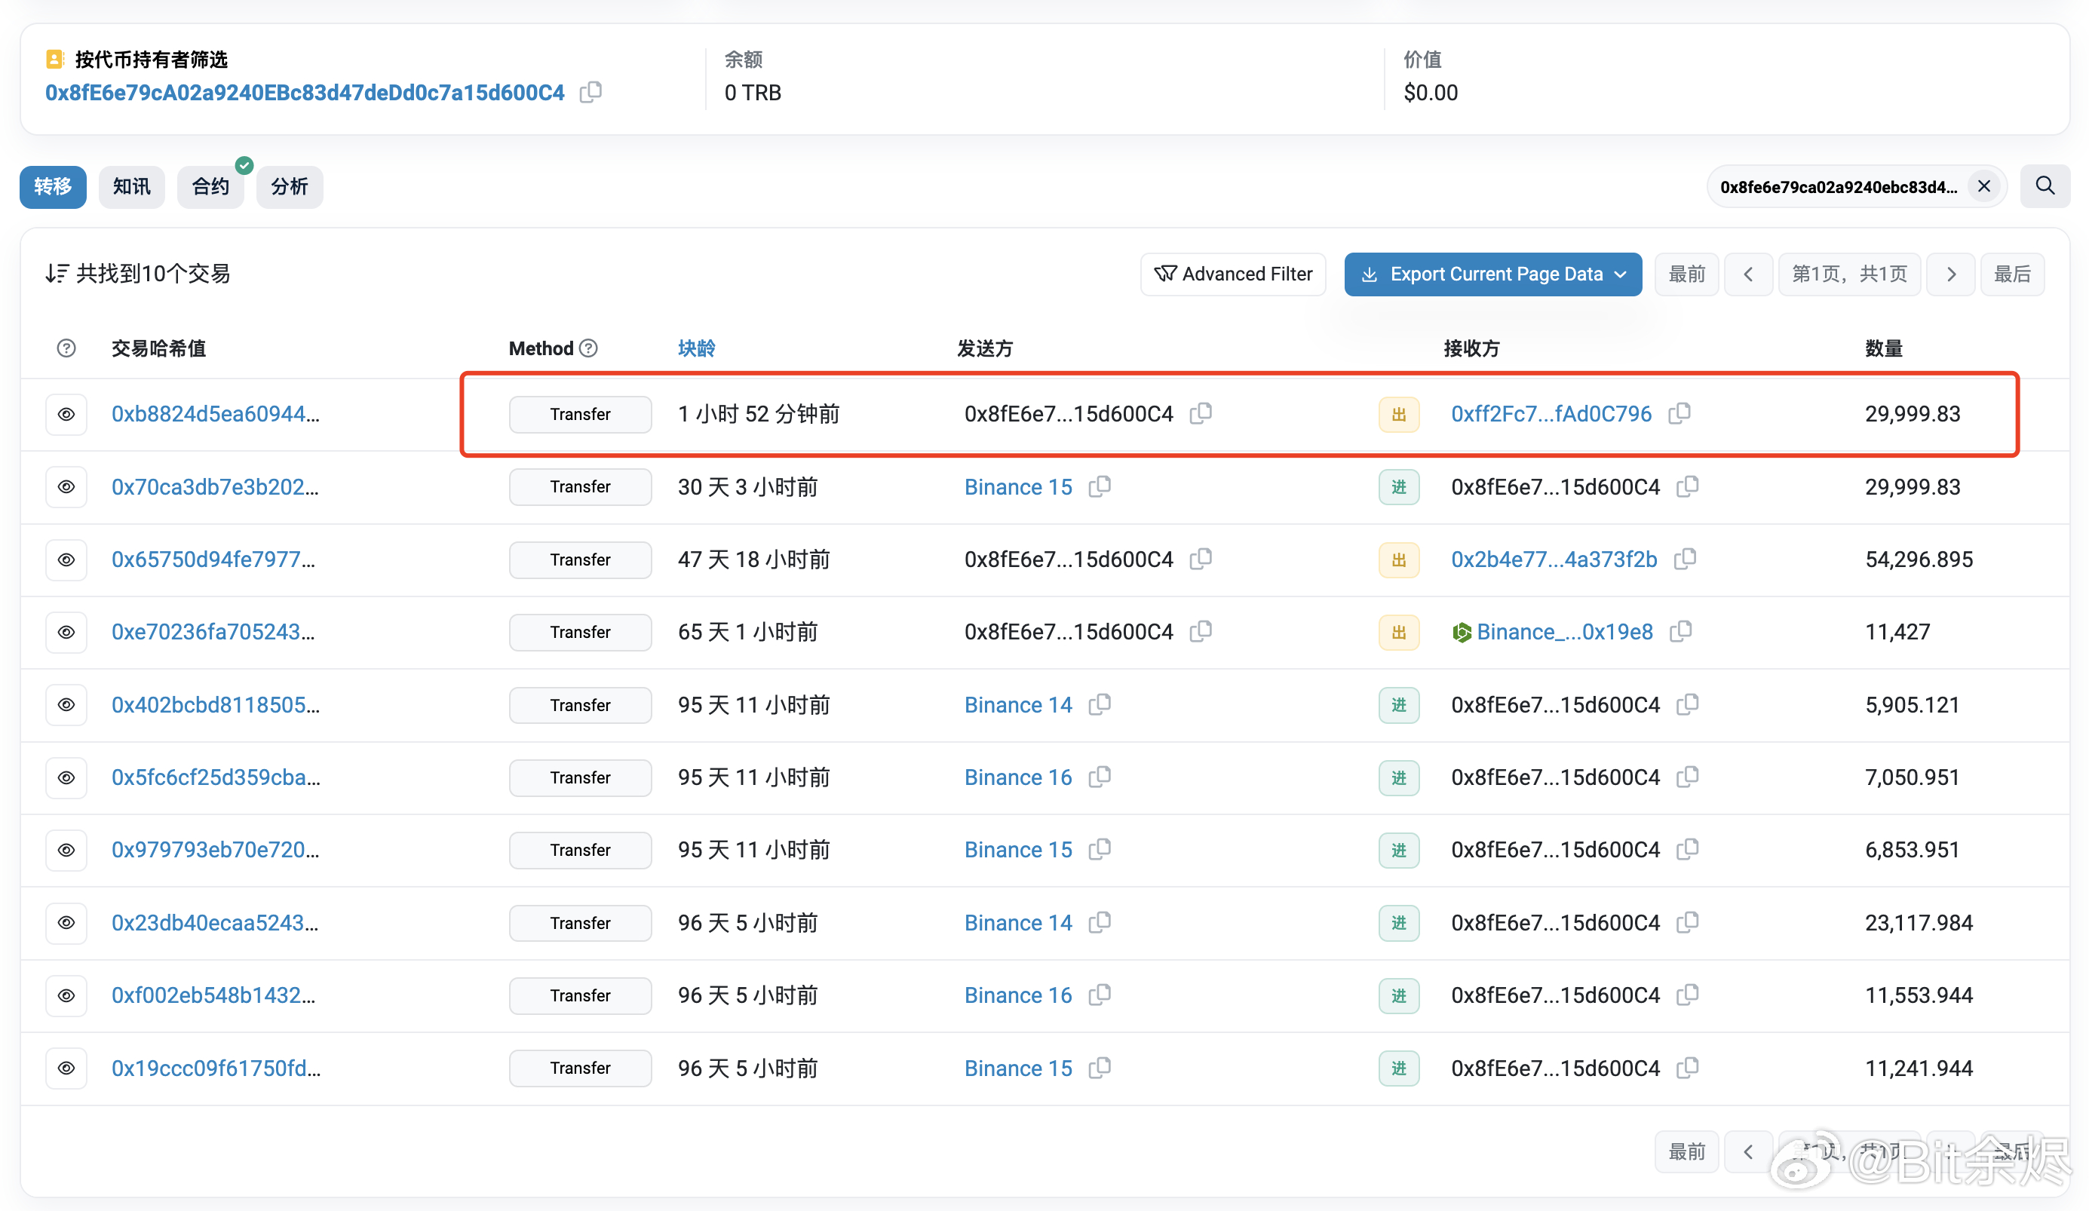
Task: Copy Binance 15 sender in 30 天 row
Action: point(1100,486)
